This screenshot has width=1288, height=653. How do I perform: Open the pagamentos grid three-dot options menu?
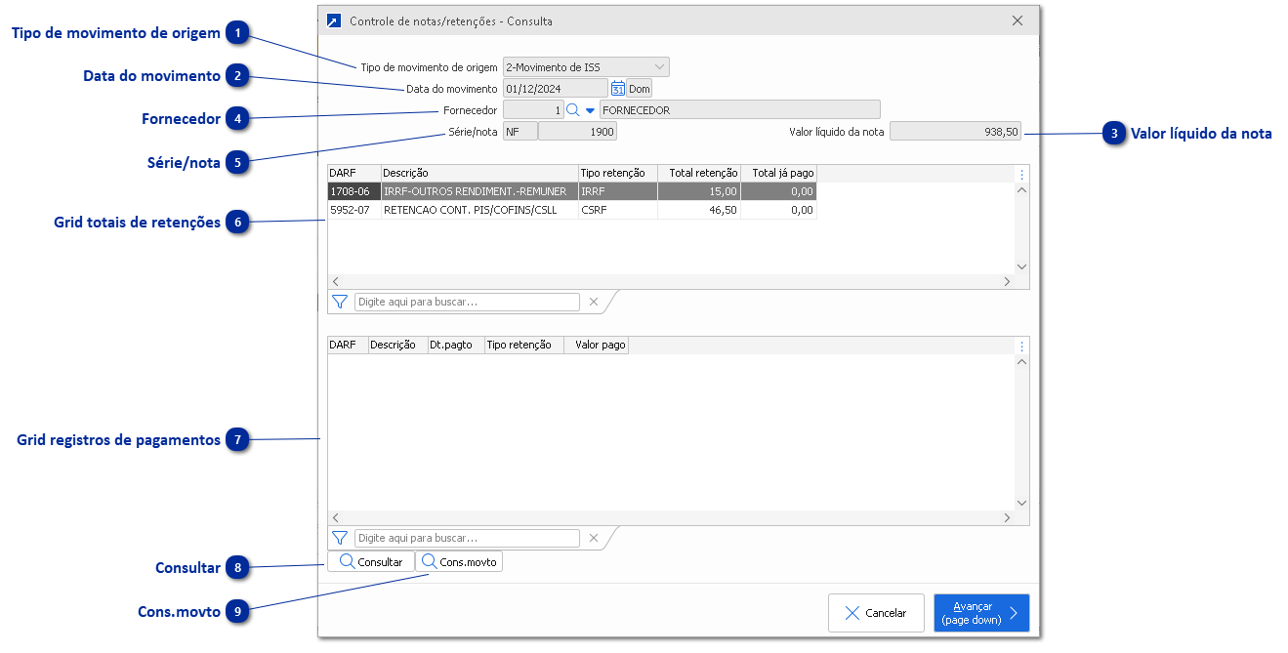[x=1021, y=346]
